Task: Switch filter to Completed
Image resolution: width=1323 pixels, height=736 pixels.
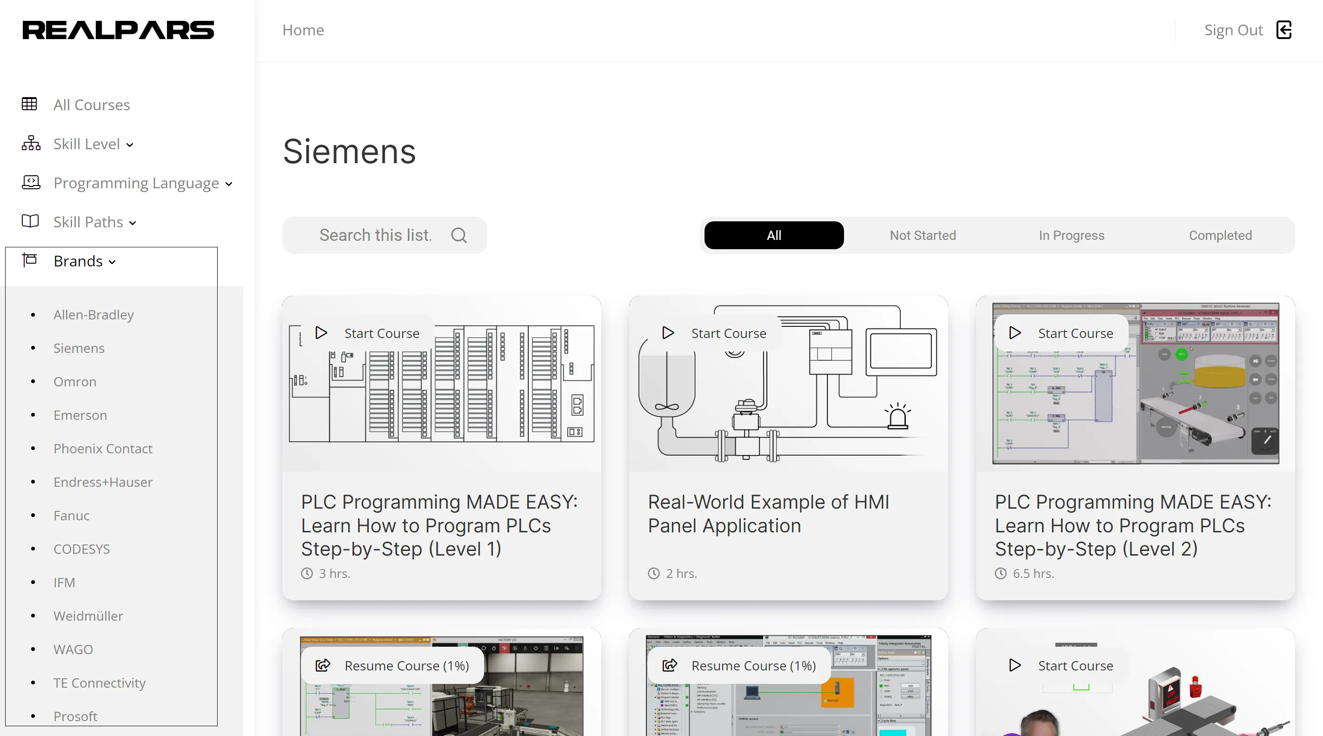Action: click(x=1220, y=235)
